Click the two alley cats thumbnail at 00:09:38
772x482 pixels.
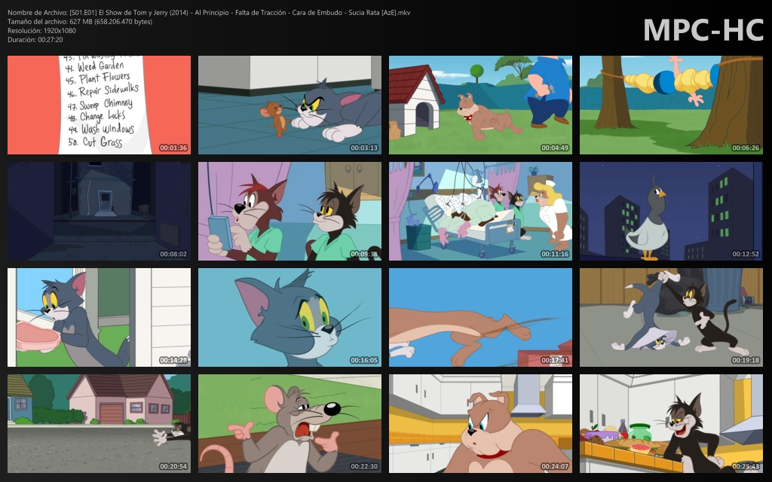289,210
